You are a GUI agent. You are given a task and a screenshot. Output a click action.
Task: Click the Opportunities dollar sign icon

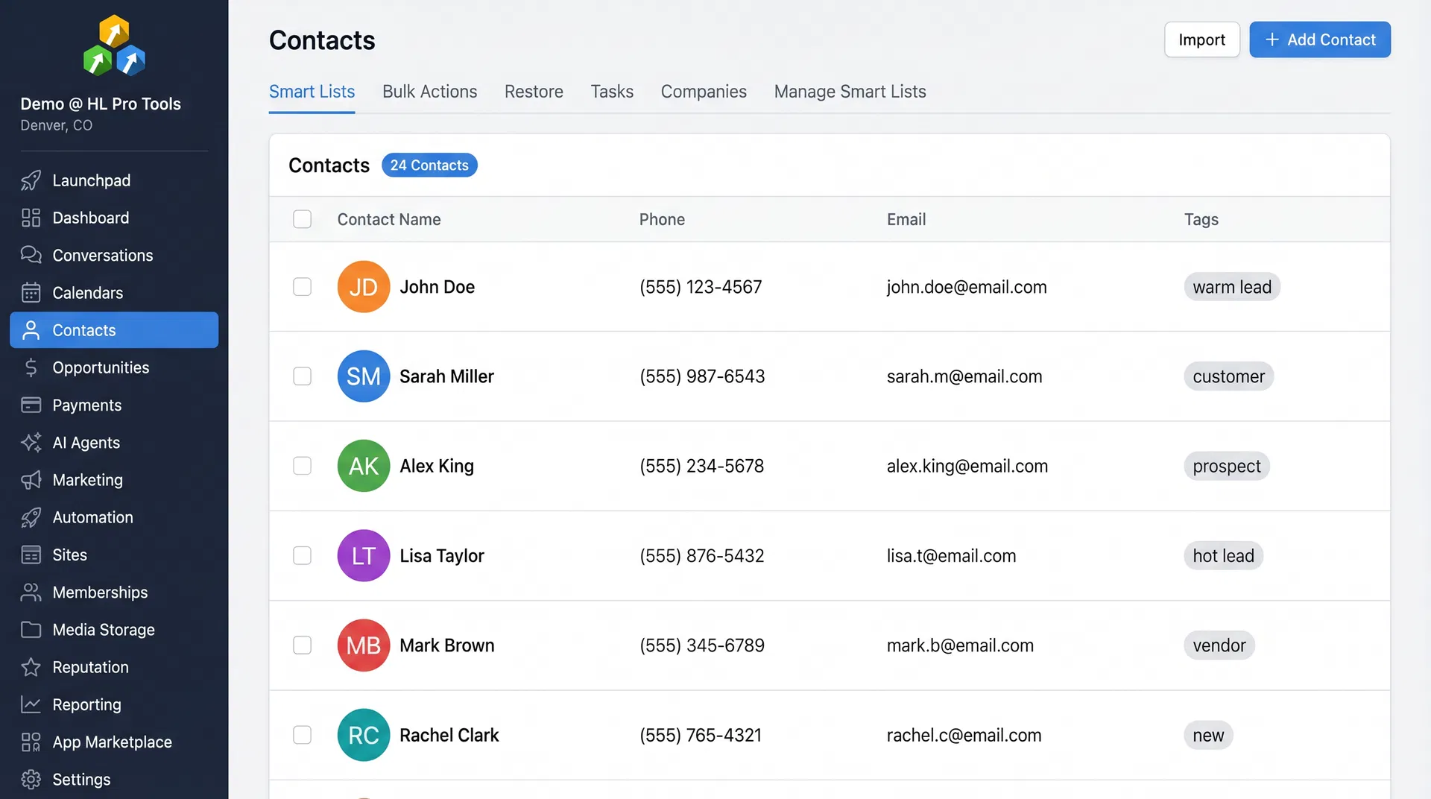coord(31,367)
